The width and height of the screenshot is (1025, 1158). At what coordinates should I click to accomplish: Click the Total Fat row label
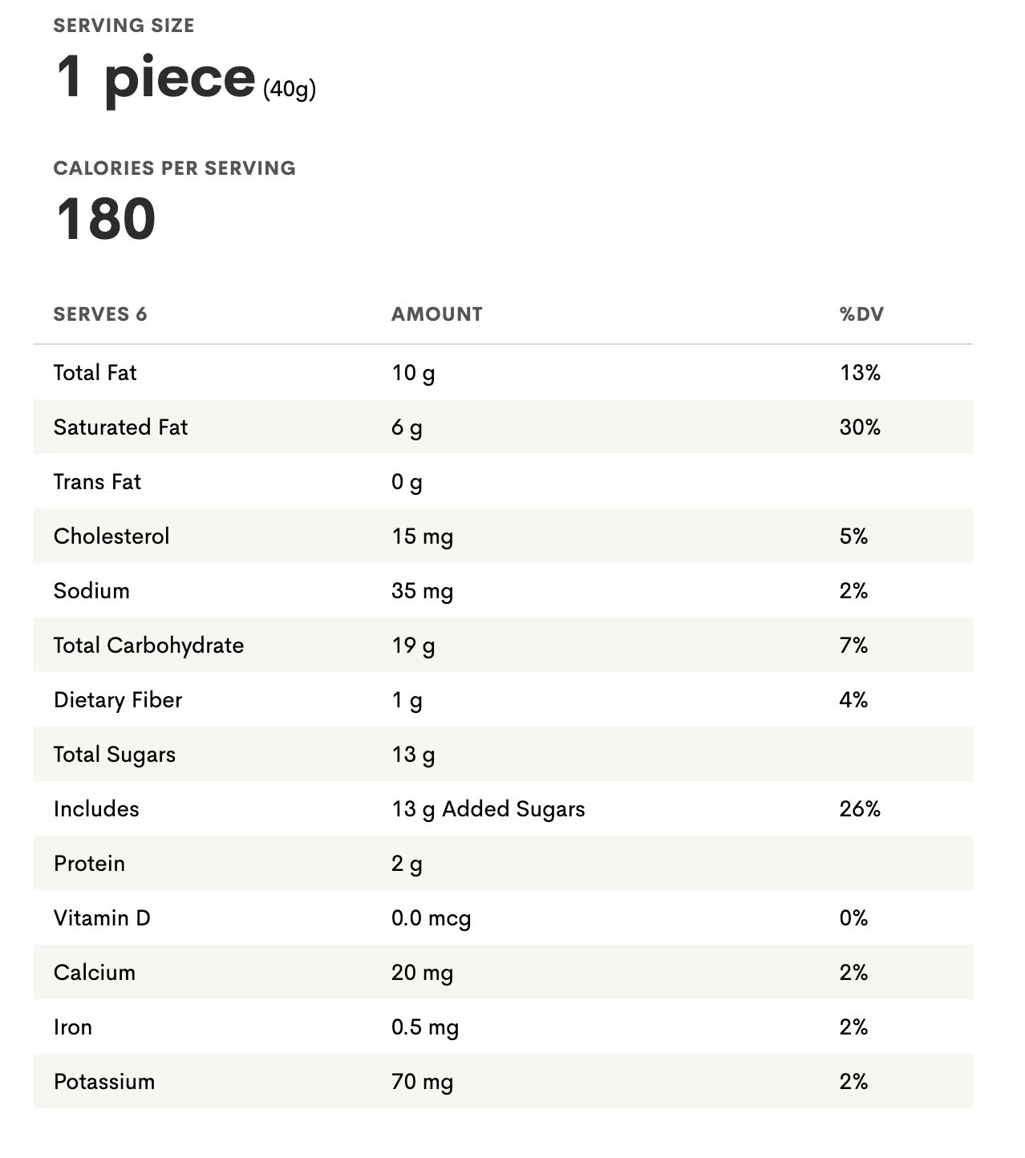[x=95, y=373]
